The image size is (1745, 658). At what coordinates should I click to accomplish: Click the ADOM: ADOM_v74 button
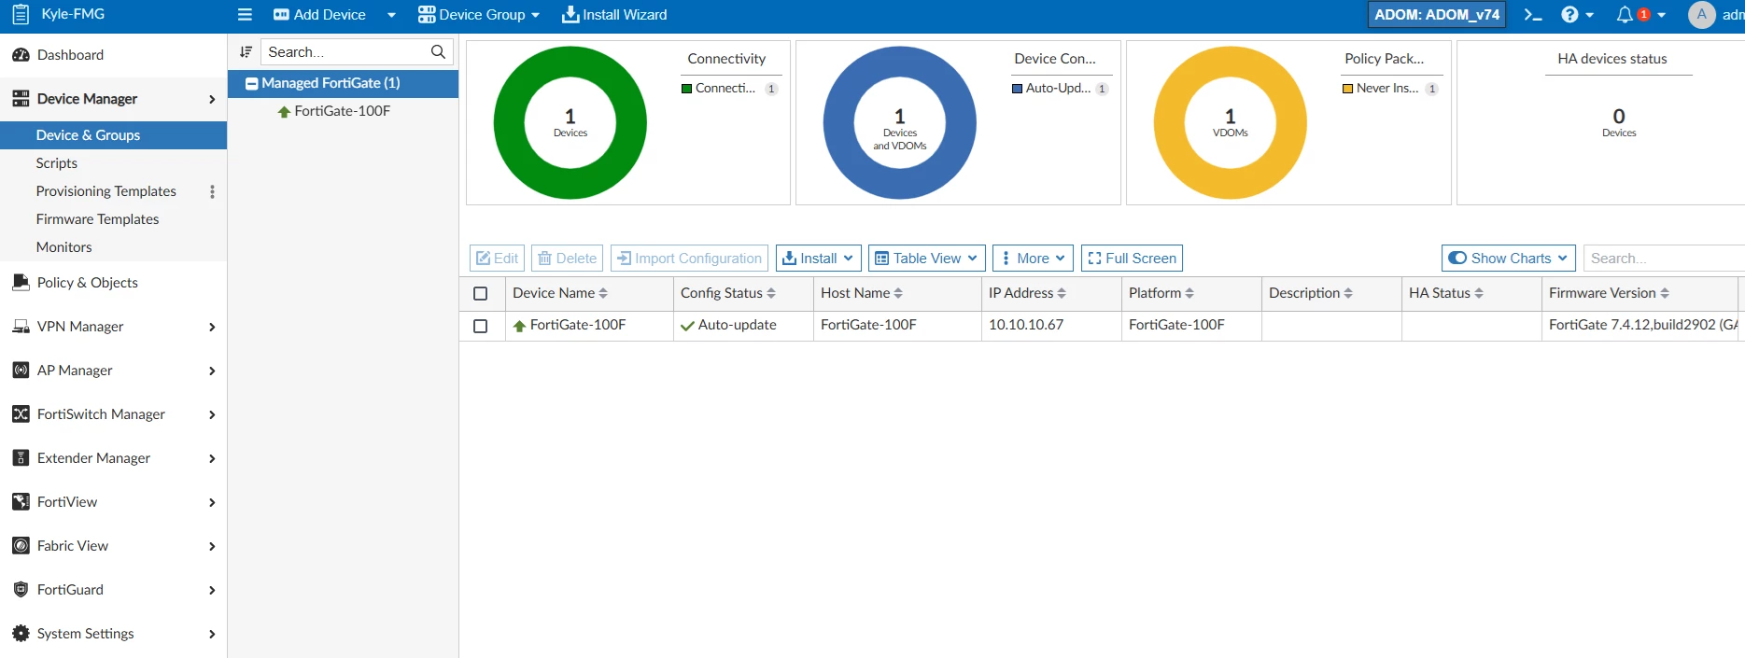[x=1437, y=15]
